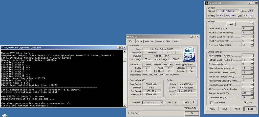Image resolution: width=259 pixels, height=117 pixels.
Task: Click the Package Socket 775 LGA field
Action: [x=162, y=56]
